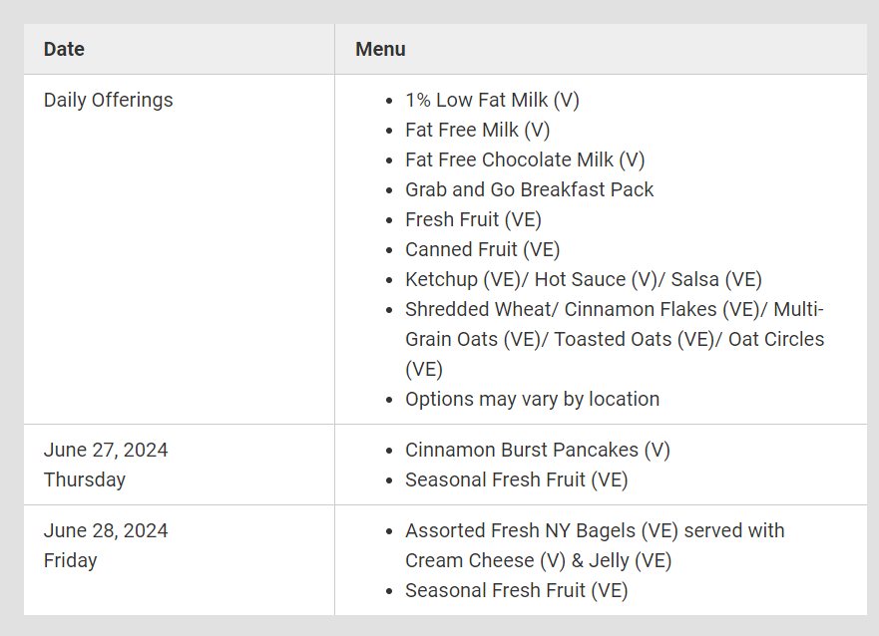This screenshot has width=879, height=636.
Task: Click the Friday label
Action: pyautogui.click(x=71, y=560)
